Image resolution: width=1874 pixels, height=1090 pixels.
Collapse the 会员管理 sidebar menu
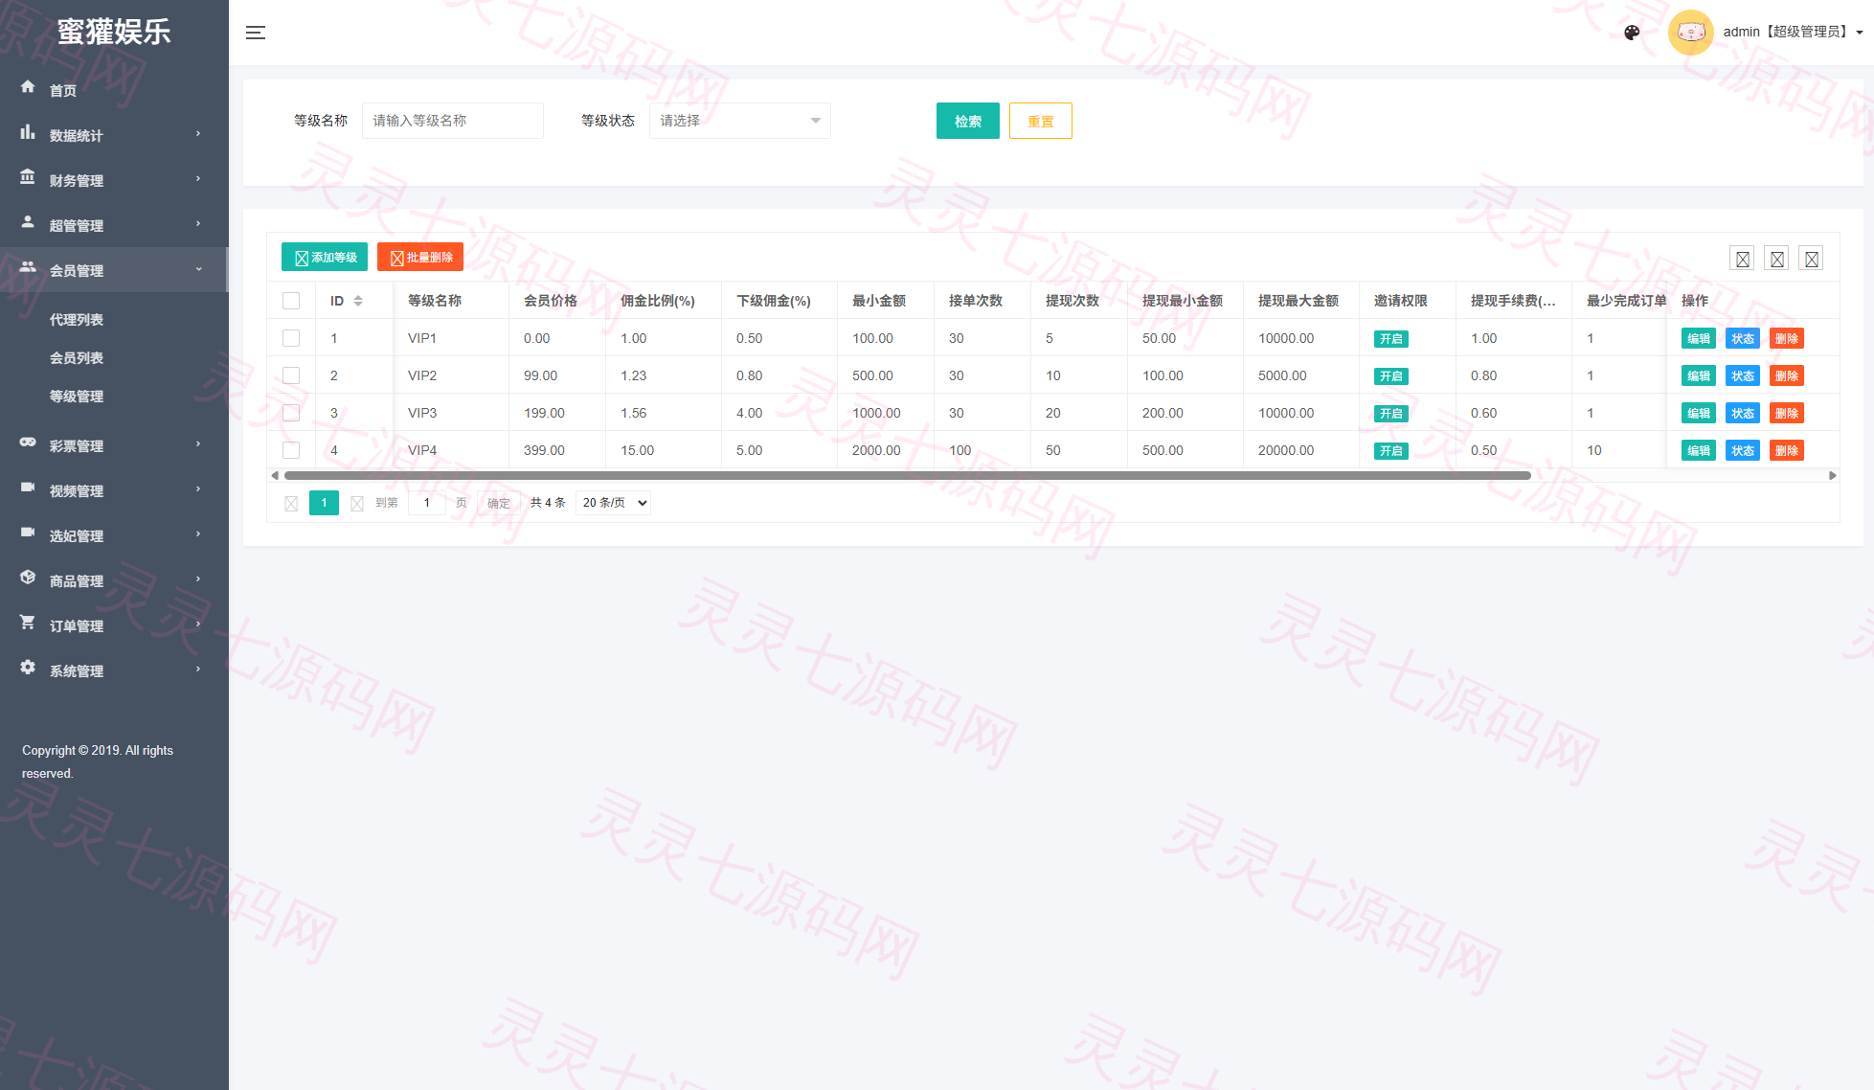(x=114, y=270)
